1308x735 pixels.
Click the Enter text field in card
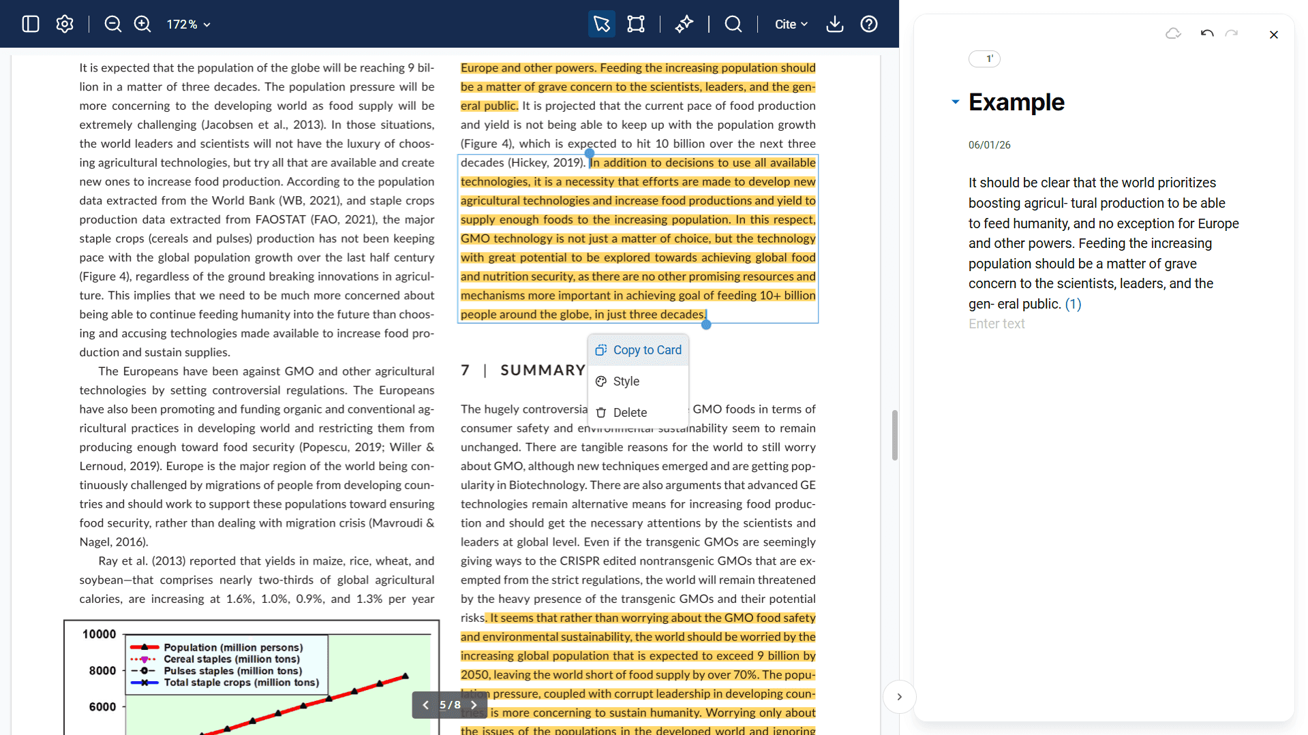pyautogui.click(x=997, y=324)
